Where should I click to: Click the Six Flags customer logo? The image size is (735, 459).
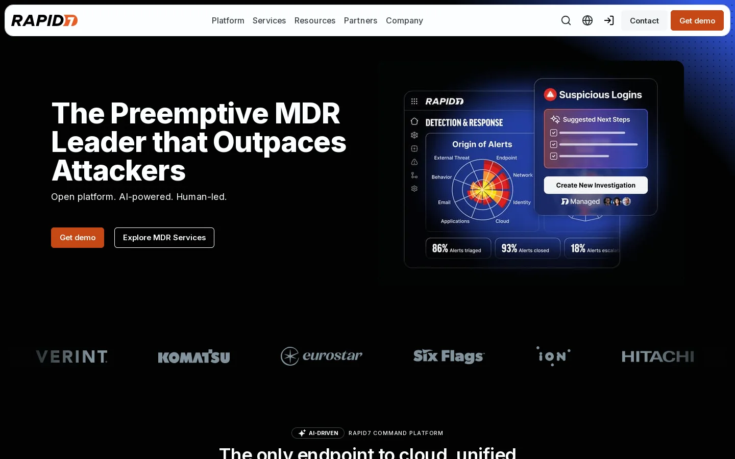pyautogui.click(x=449, y=356)
